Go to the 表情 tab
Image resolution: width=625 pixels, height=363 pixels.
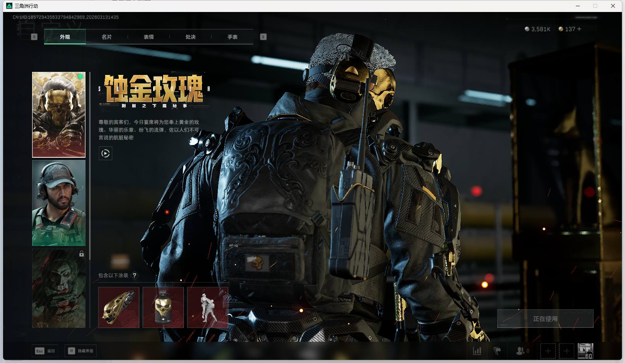pyautogui.click(x=149, y=37)
